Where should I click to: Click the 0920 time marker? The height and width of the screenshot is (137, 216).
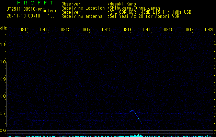click(x=209, y=30)
